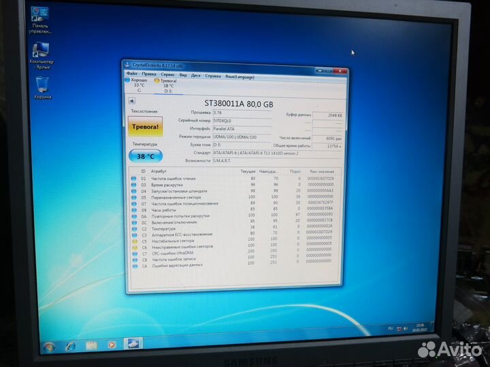The height and width of the screenshot is (367, 490).
Task: Click status icon for Часы работы row
Action: point(134,210)
